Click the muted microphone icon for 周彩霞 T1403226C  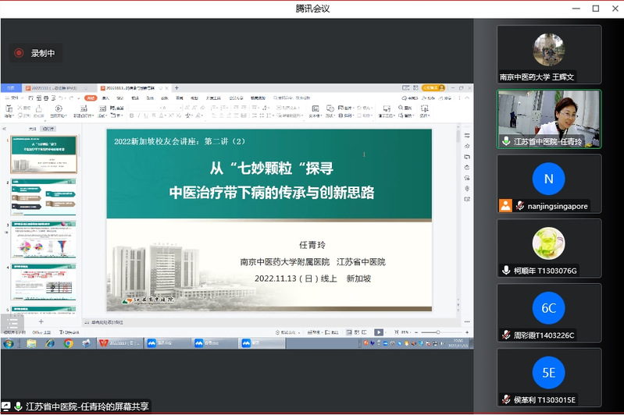506,335
